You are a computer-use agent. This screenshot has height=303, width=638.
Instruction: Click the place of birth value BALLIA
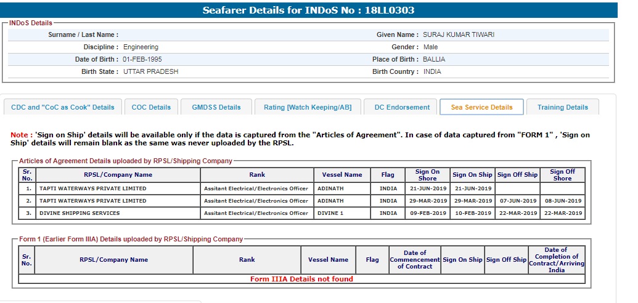tap(434, 60)
